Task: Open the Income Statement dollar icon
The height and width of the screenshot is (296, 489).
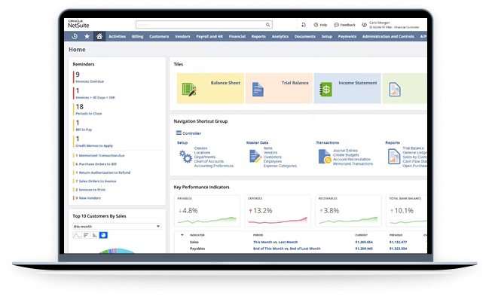Action: [x=326, y=90]
